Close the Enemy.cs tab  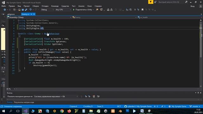point(34,14)
